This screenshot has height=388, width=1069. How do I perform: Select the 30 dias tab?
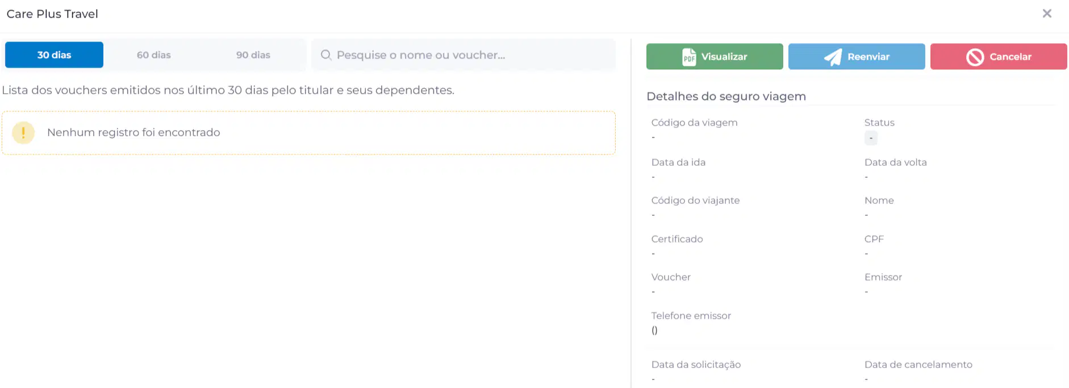point(54,55)
